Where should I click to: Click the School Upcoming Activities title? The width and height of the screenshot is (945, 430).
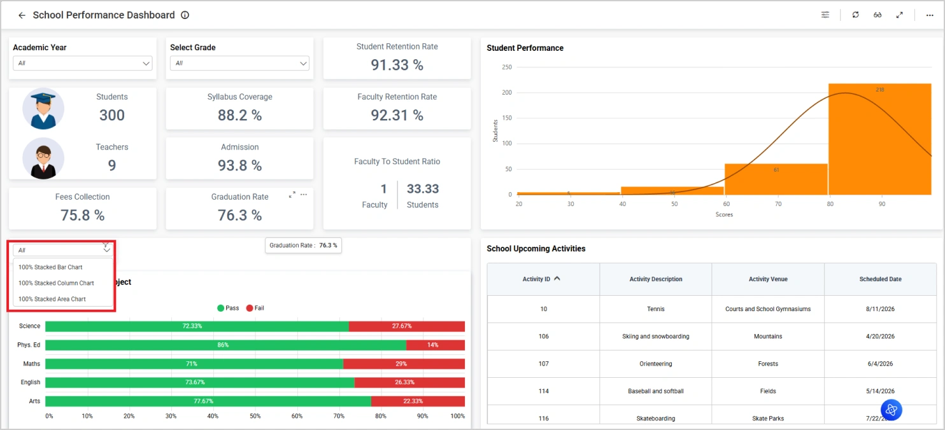pos(536,249)
